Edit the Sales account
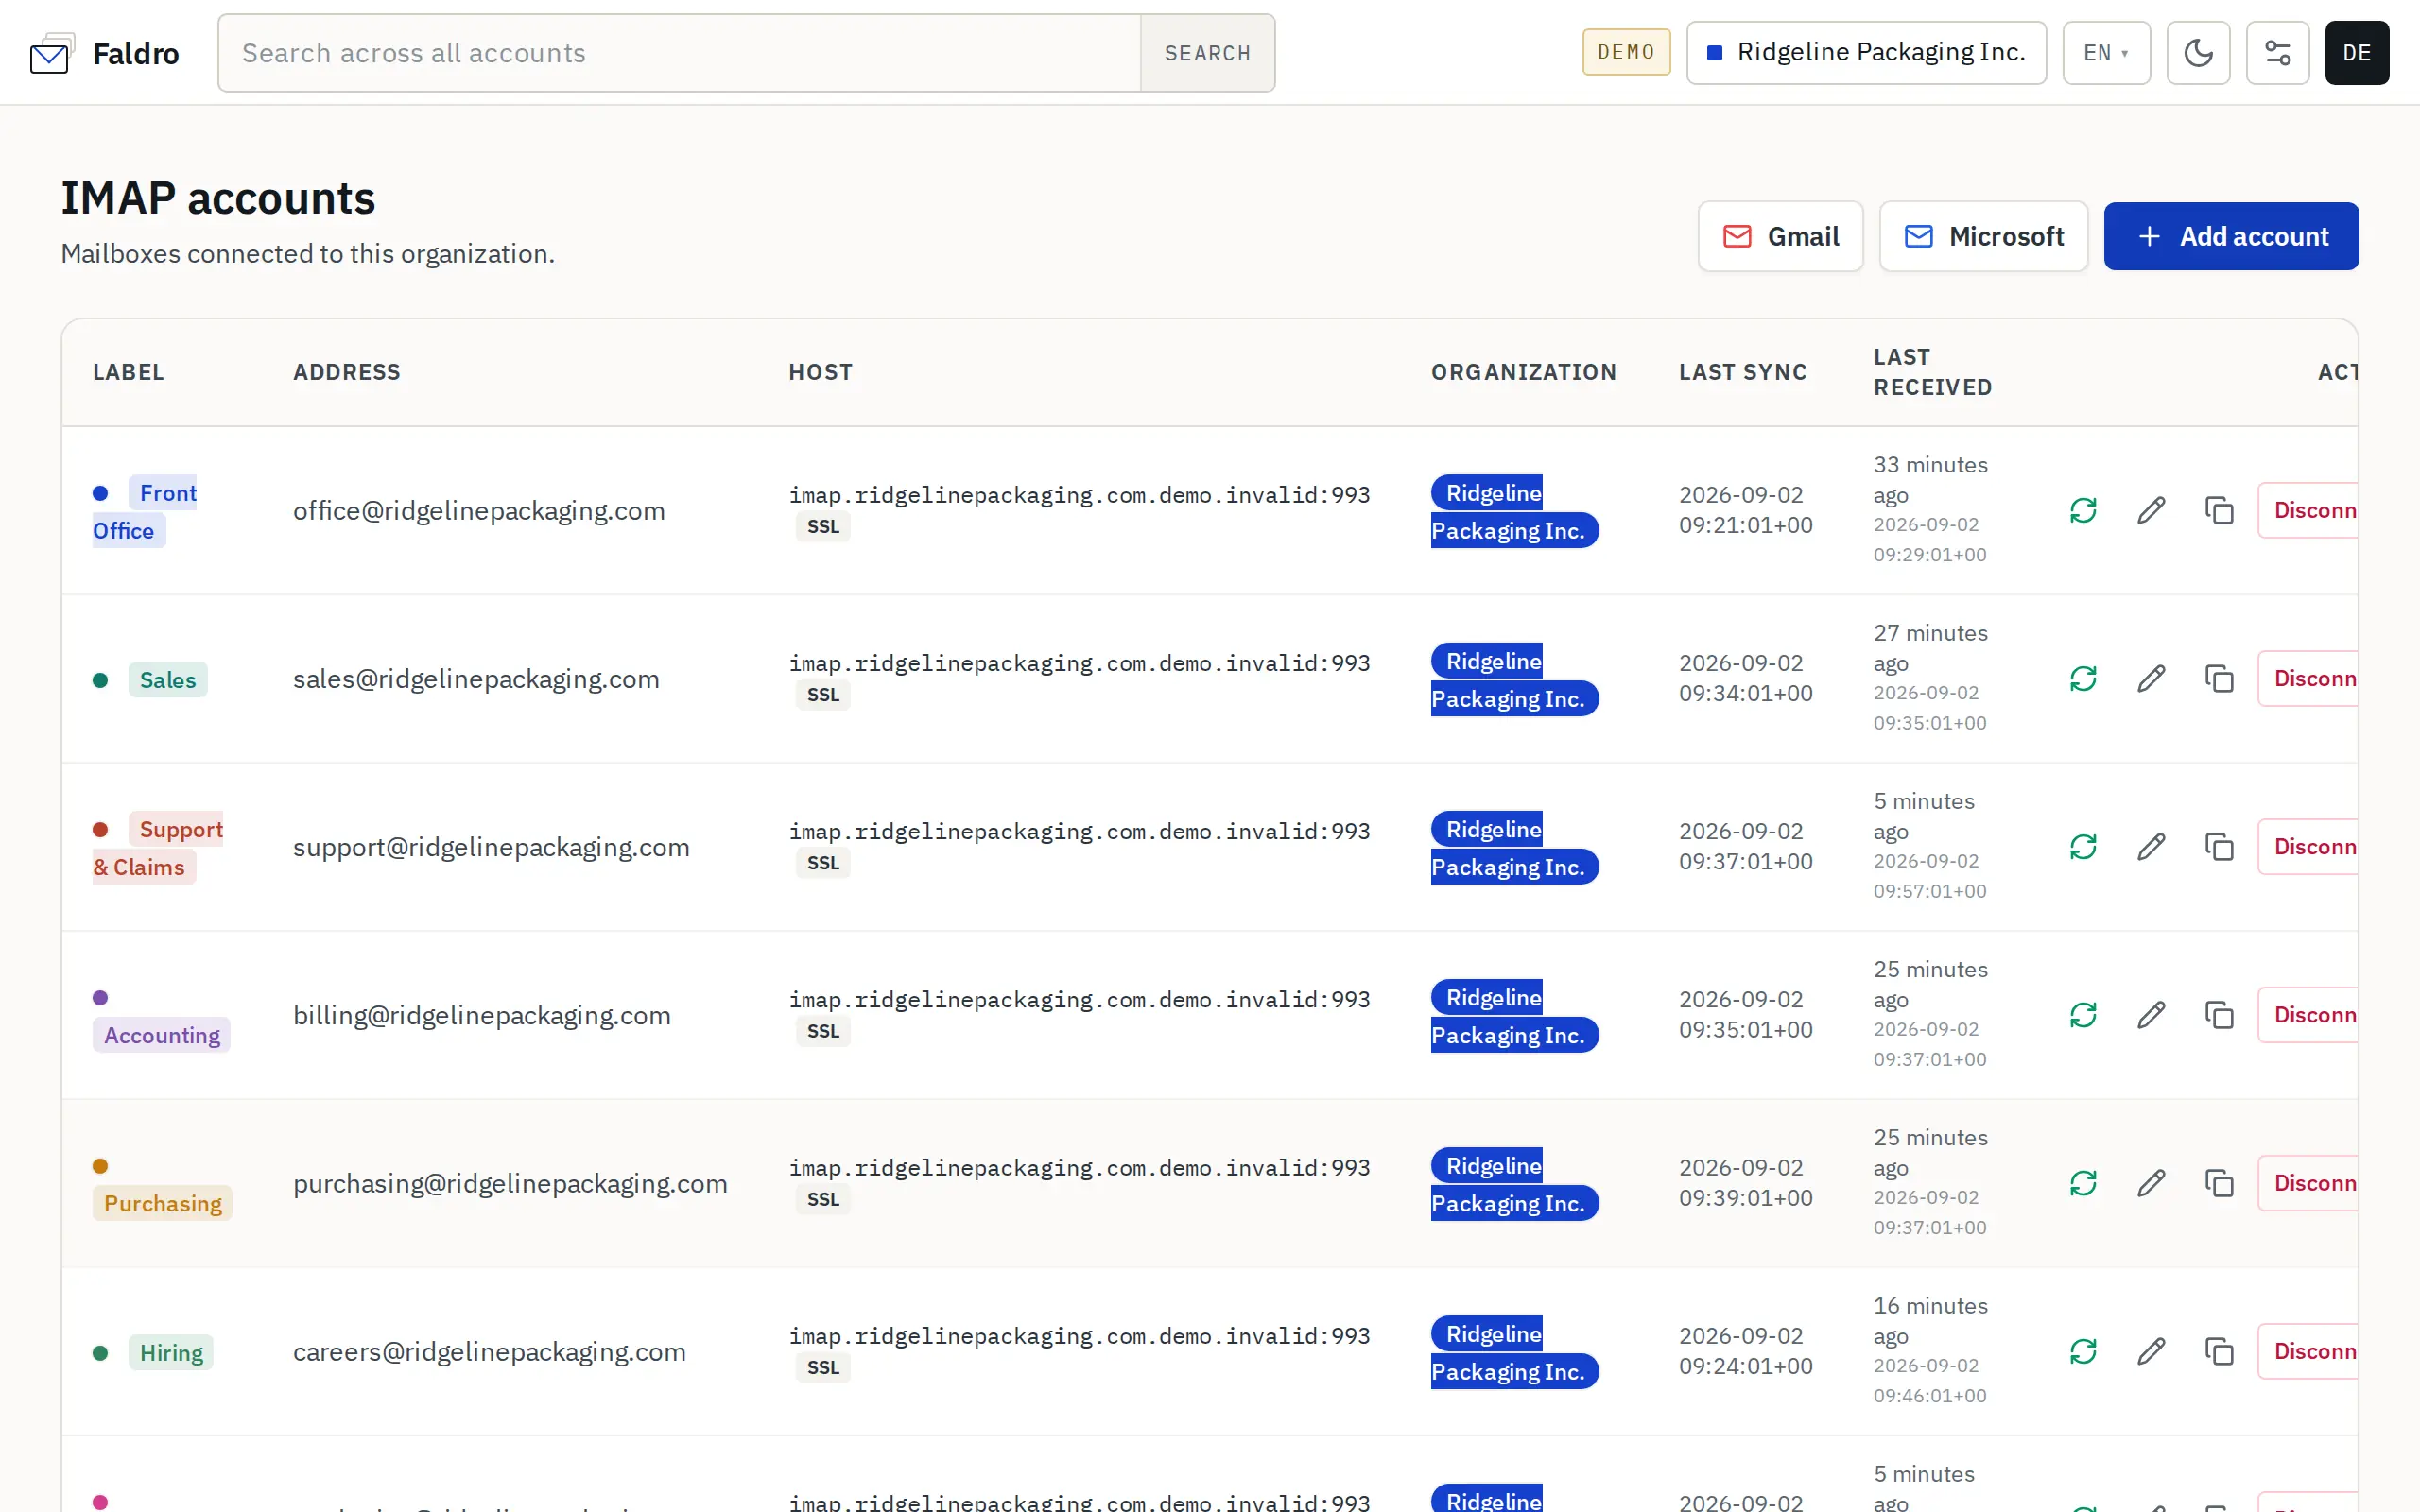 click(2151, 679)
